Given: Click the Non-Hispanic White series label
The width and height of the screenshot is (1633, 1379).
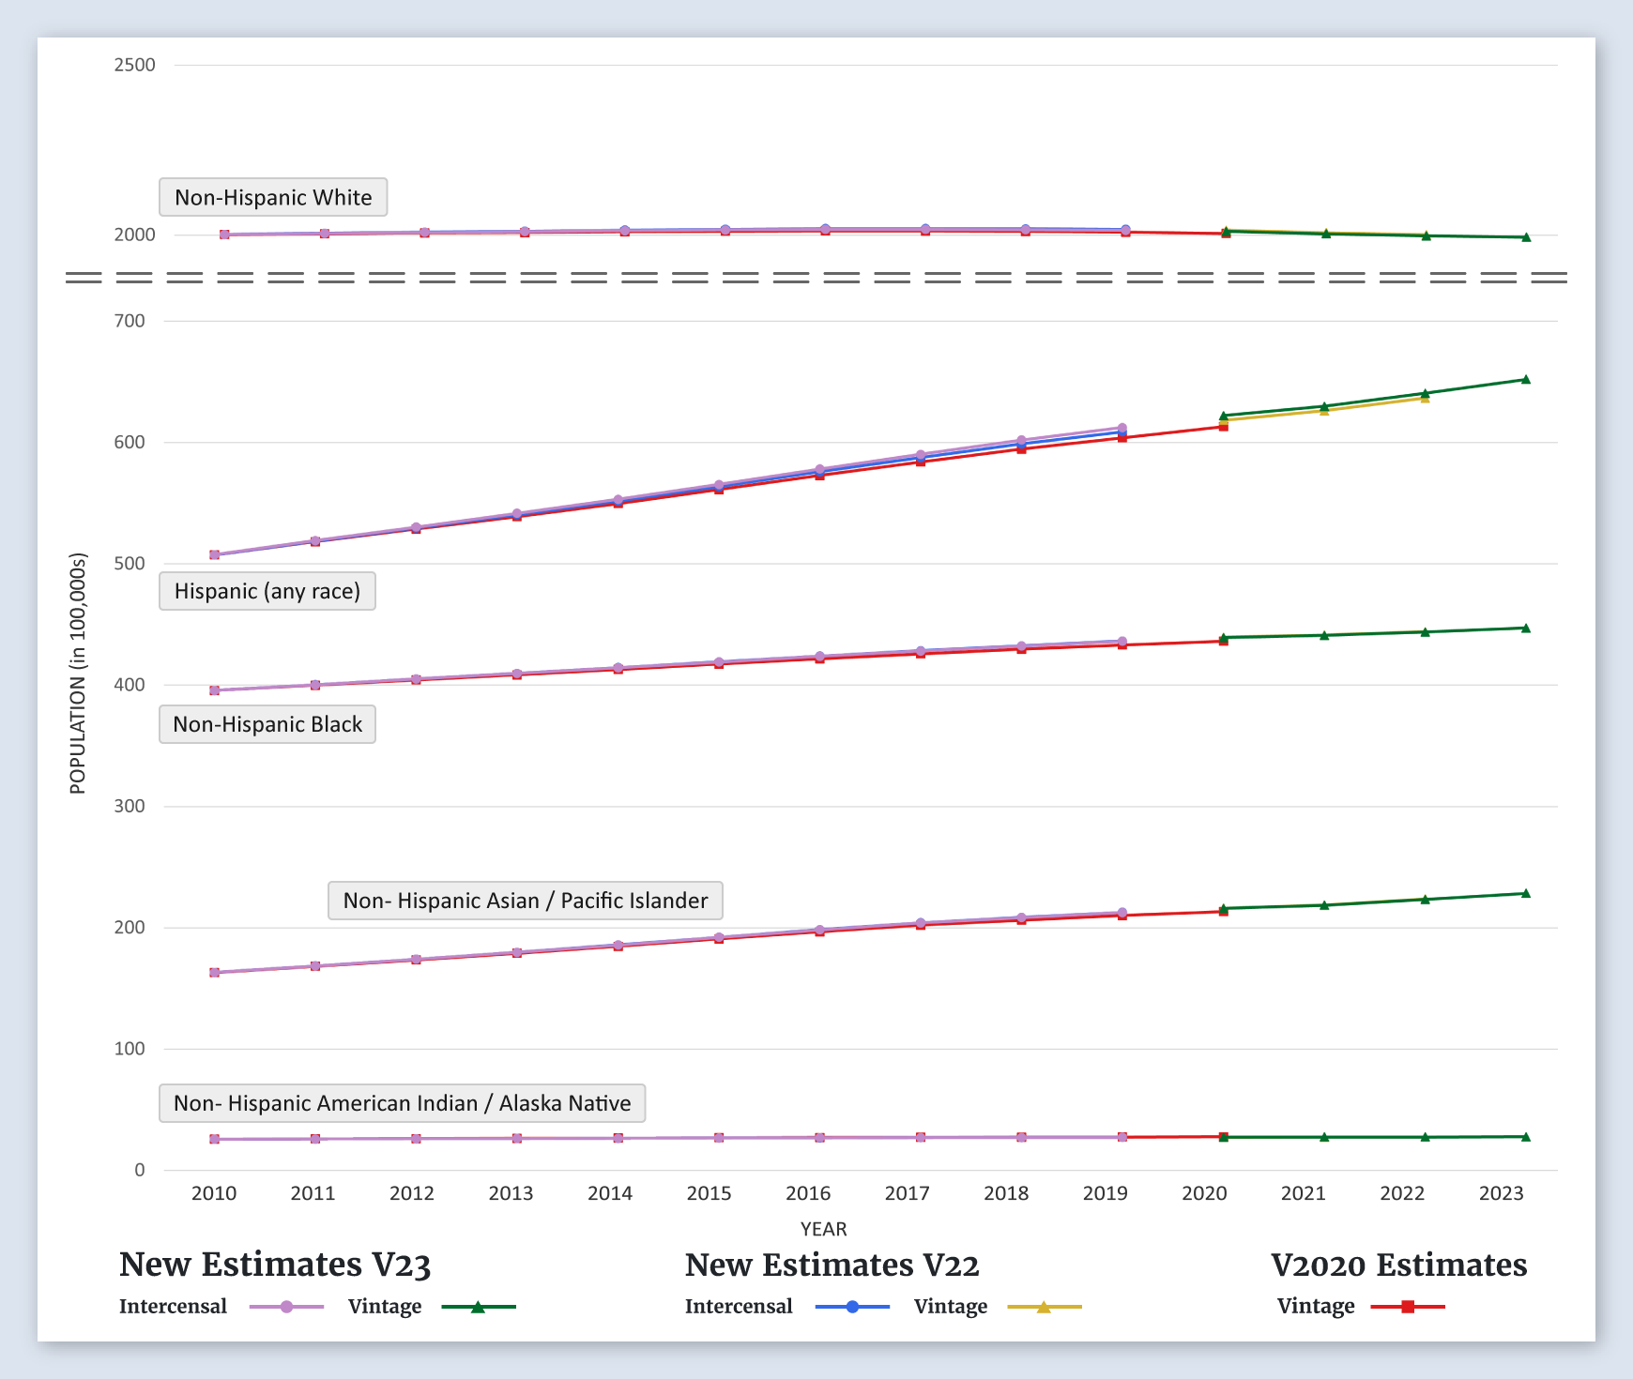Looking at the screenshot, I should [273, 197].
